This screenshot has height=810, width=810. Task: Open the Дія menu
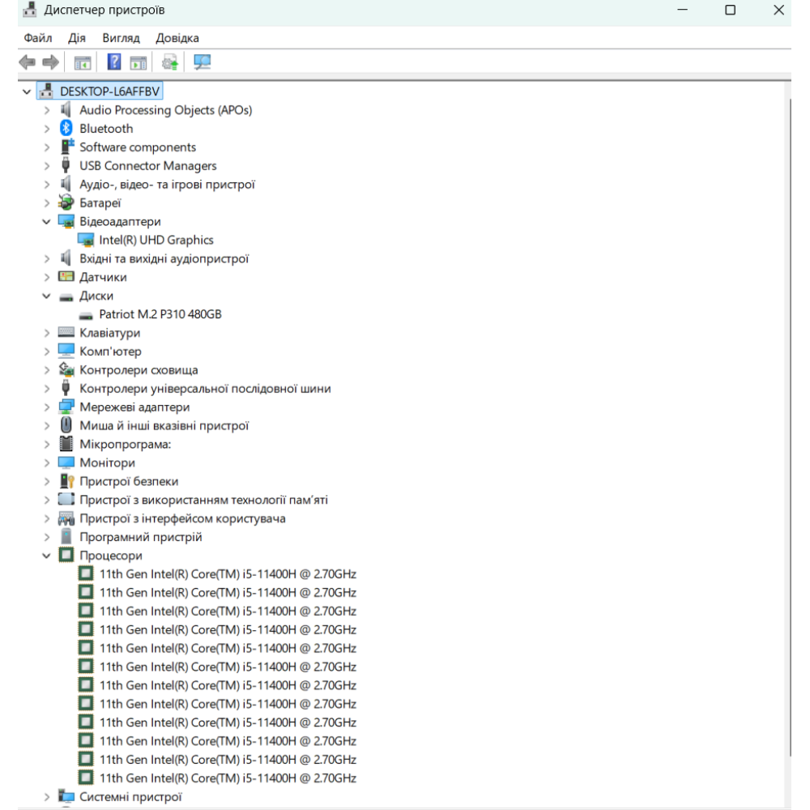coord(77,38)
